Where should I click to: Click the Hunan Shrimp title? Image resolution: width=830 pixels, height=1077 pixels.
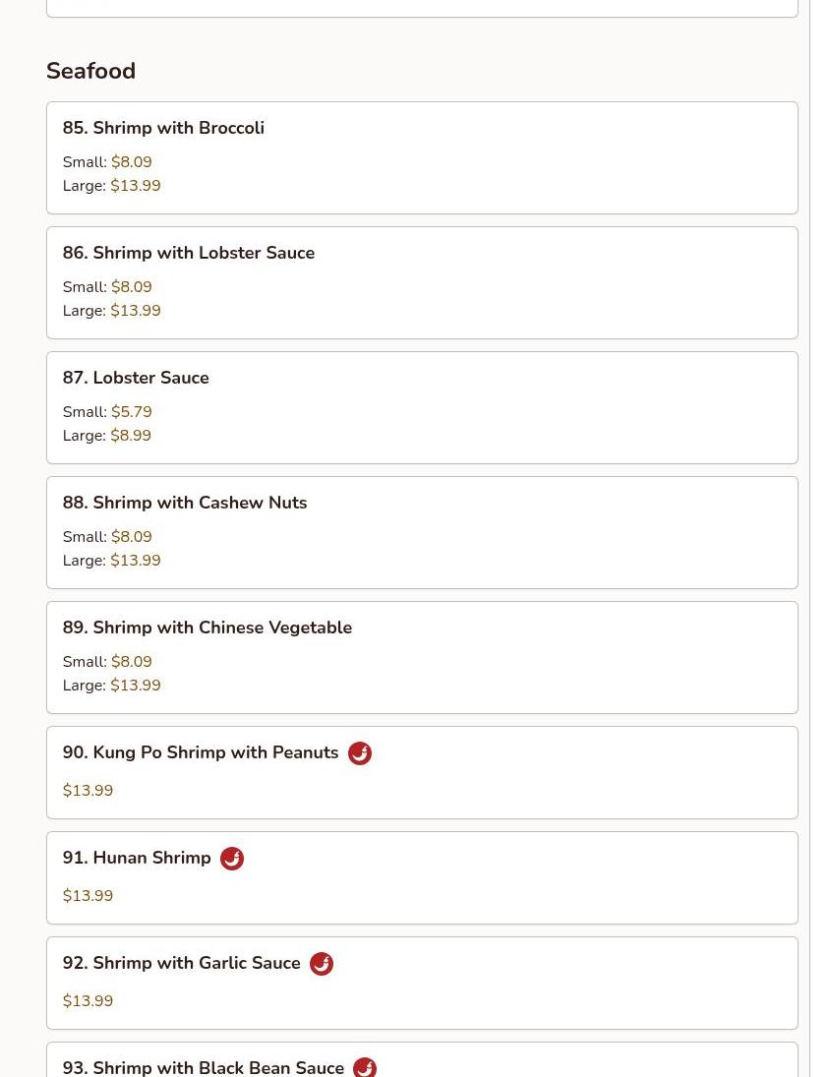pyautogui.click(x=137, y=858)
